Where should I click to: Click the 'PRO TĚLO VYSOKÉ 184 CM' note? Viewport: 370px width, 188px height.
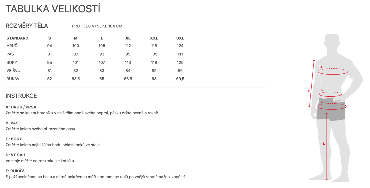pos(97,26)
